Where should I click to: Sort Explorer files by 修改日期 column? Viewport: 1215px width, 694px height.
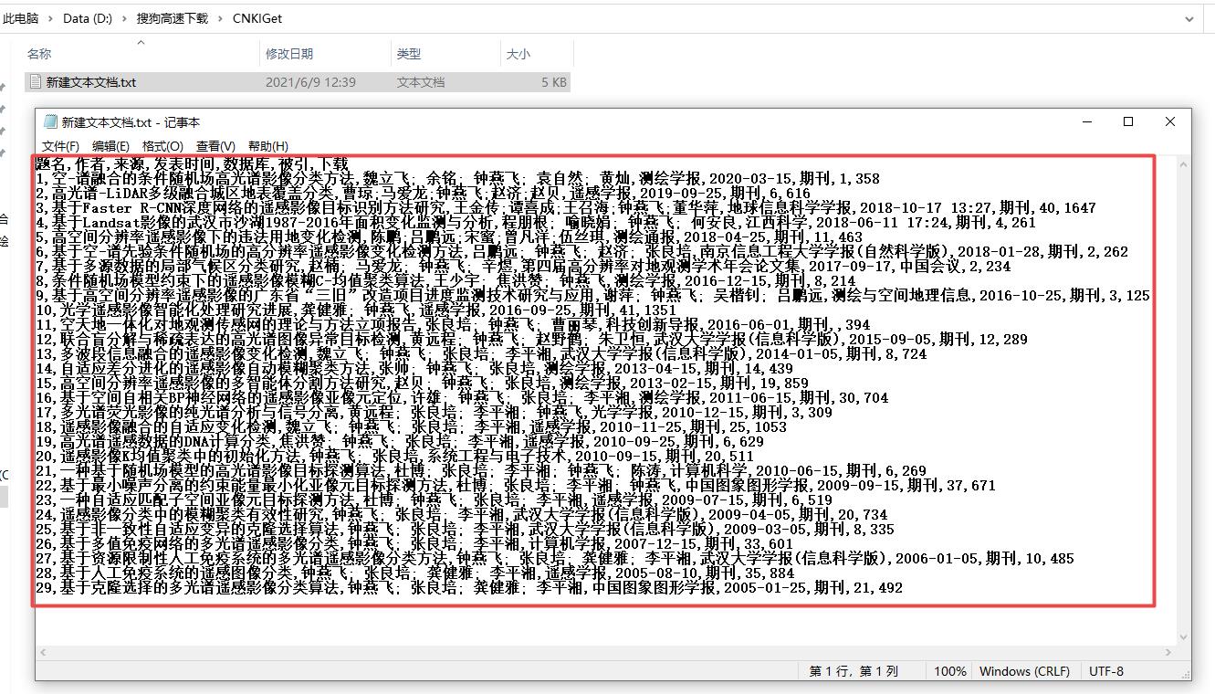pos(289,54)
